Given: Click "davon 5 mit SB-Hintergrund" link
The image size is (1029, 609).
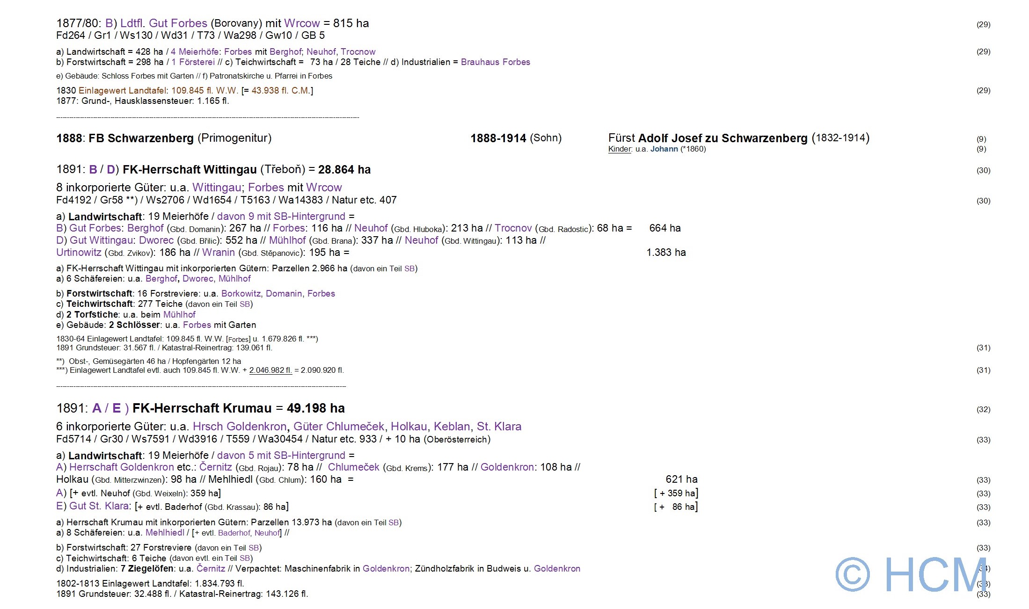Looking at the screenshot, I should 281,456.
